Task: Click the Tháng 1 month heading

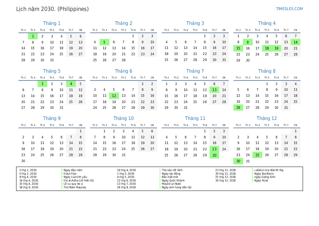Action: pyautogui.click(x=52, y=23)
